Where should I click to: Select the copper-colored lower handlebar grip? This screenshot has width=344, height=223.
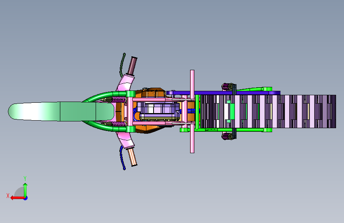click(x=133, y=157)
